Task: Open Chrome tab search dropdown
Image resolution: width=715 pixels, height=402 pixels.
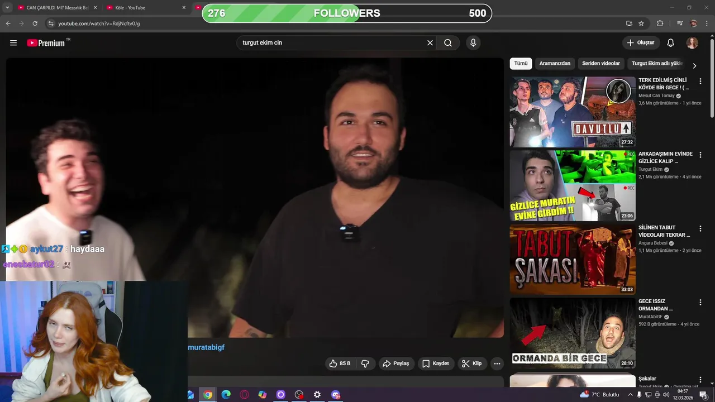Action: pyautogui.click(x=7, y=7)
